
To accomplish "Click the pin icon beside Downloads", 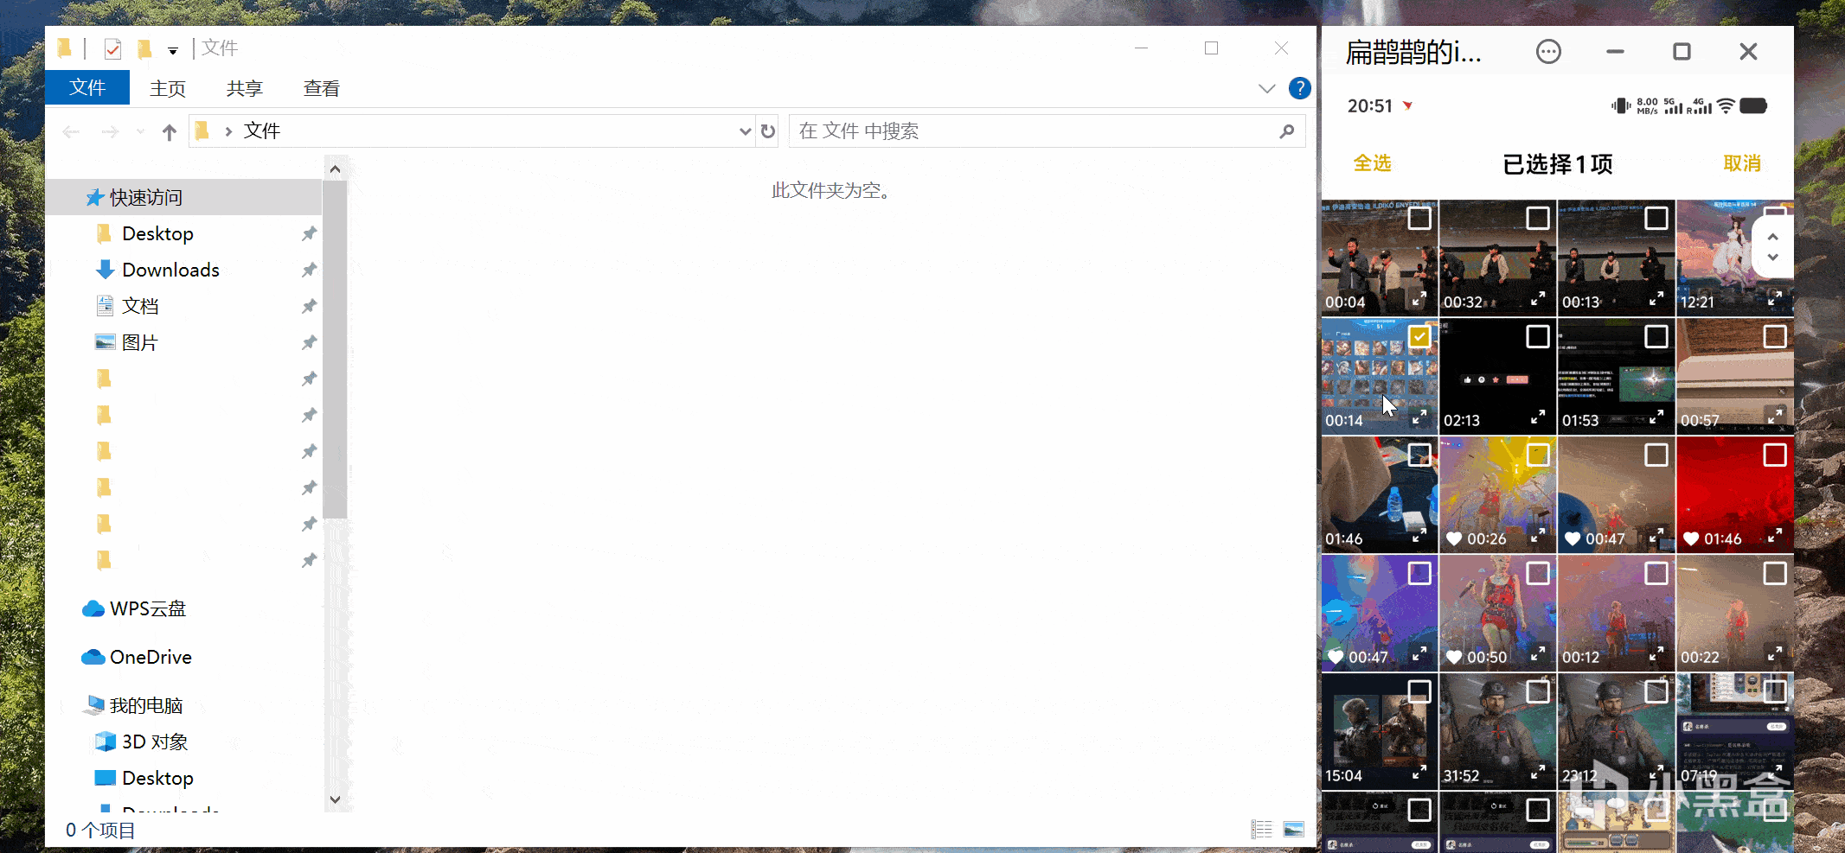I will (x=309, y=270).
